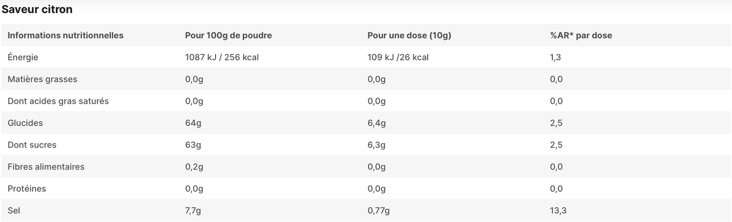Screen dimensions: 732x222
Task: Click the "Saveur citron" heading
Action: pyautogui.click(x=37, y=9)
